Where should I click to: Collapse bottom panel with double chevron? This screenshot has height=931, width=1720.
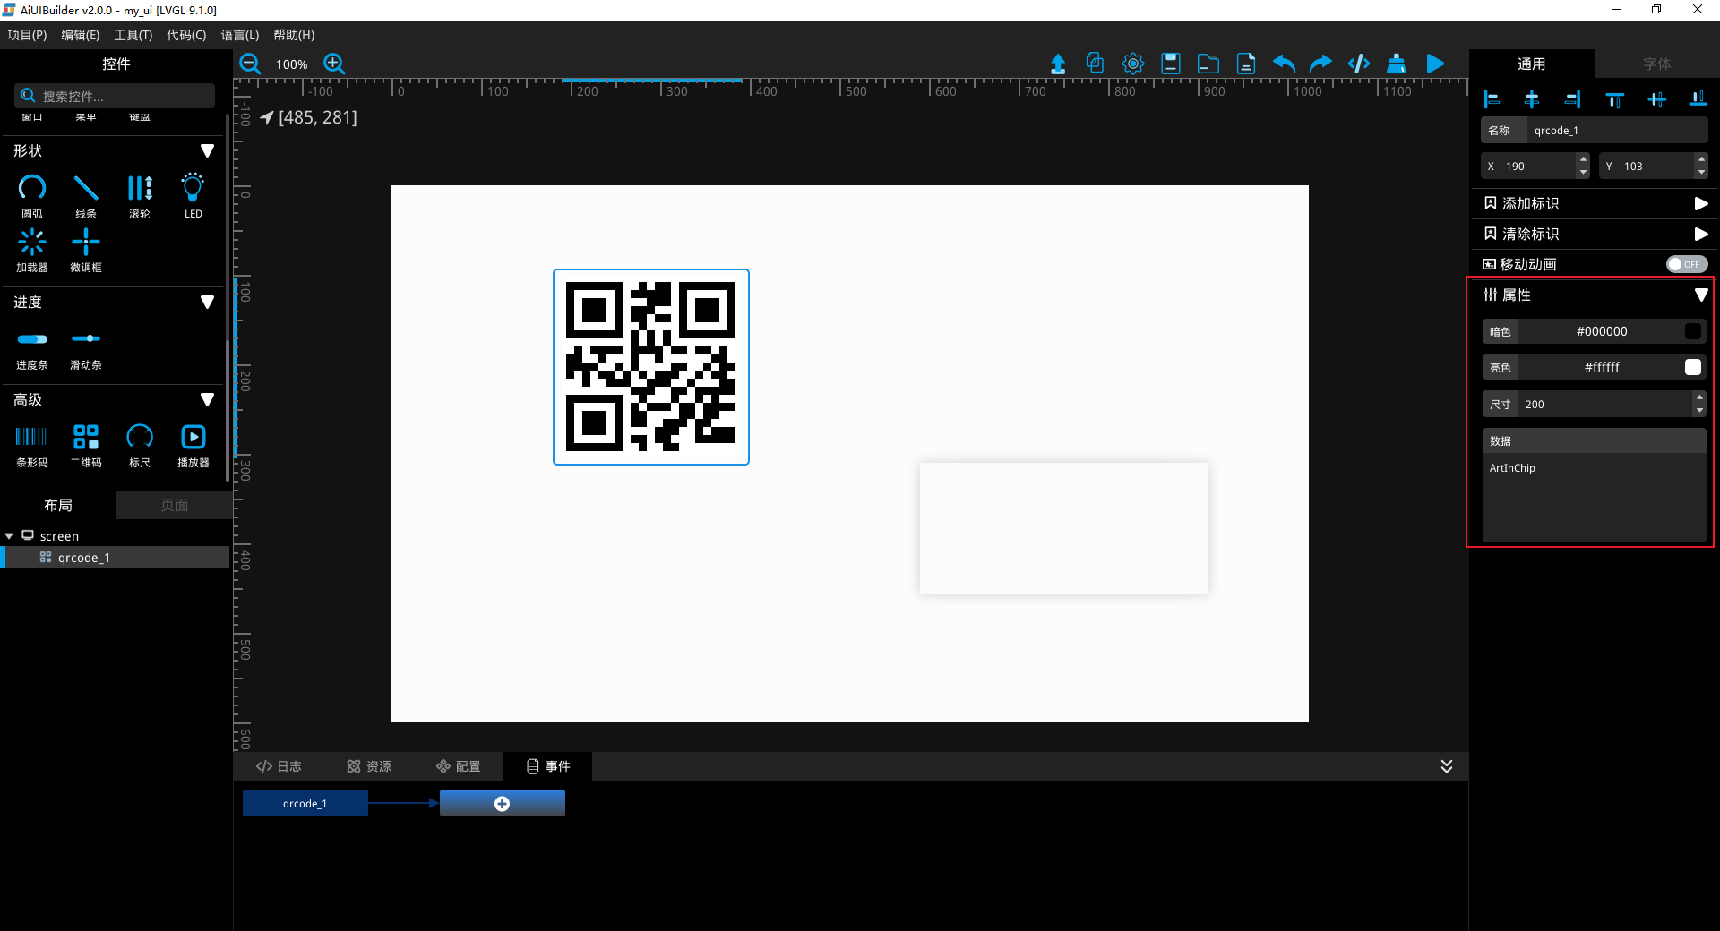(1446, 766)
